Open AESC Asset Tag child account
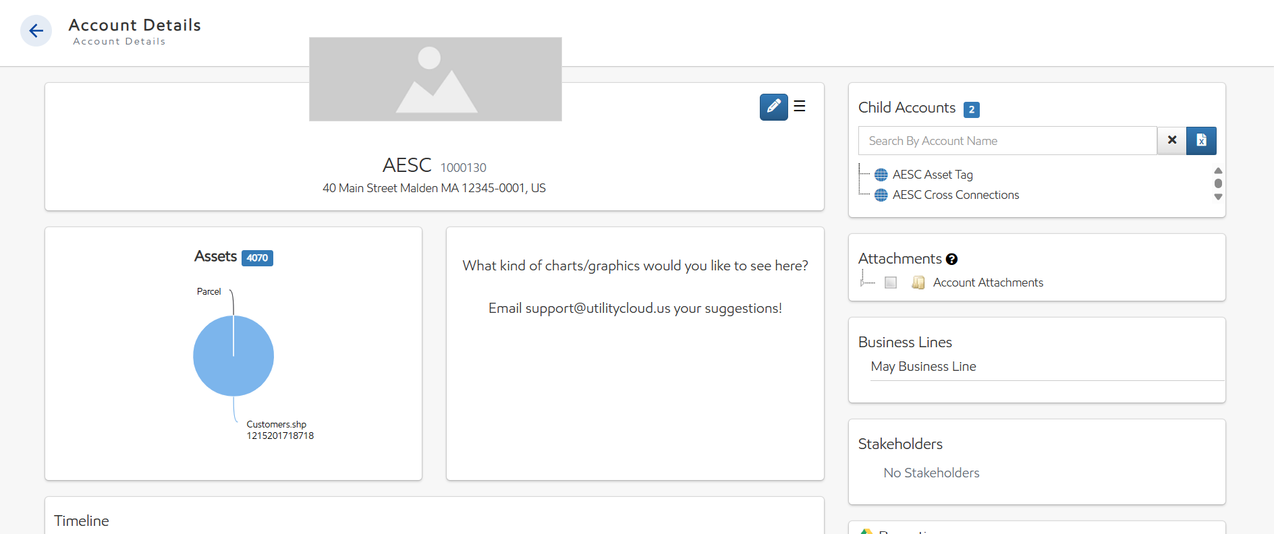The height and width of the screenshot is (534, 1274). [x=933, y=175]
